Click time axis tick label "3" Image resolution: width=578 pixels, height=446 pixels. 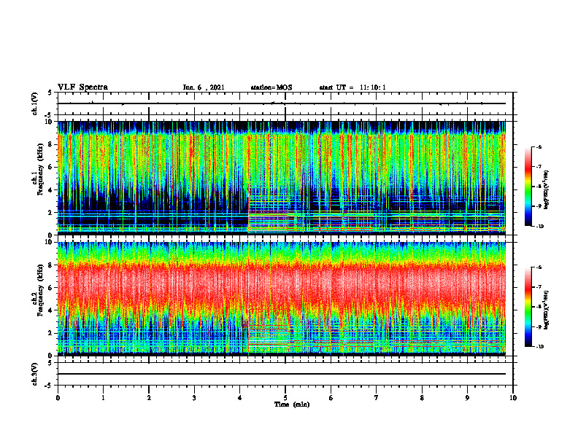tap(194, 398)
